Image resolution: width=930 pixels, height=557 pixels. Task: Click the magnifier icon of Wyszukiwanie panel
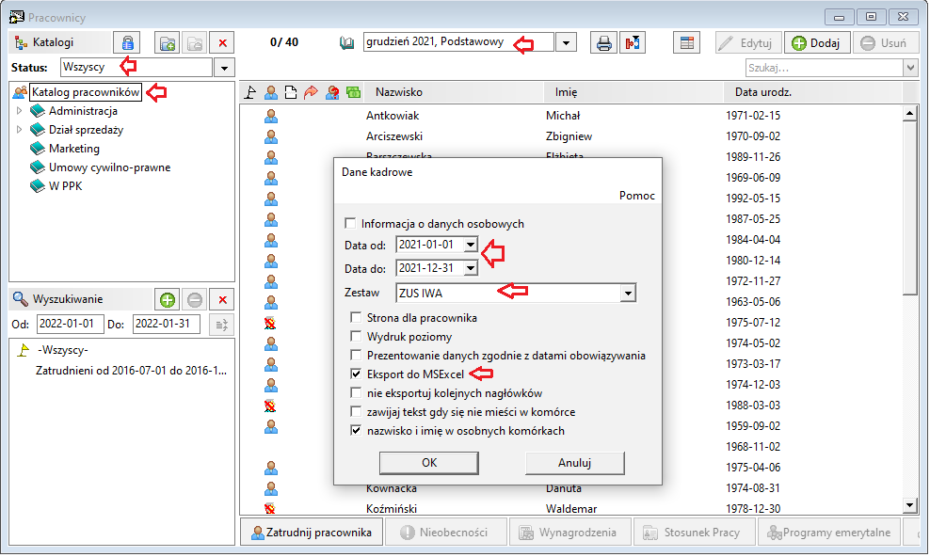tap(20, 299)
